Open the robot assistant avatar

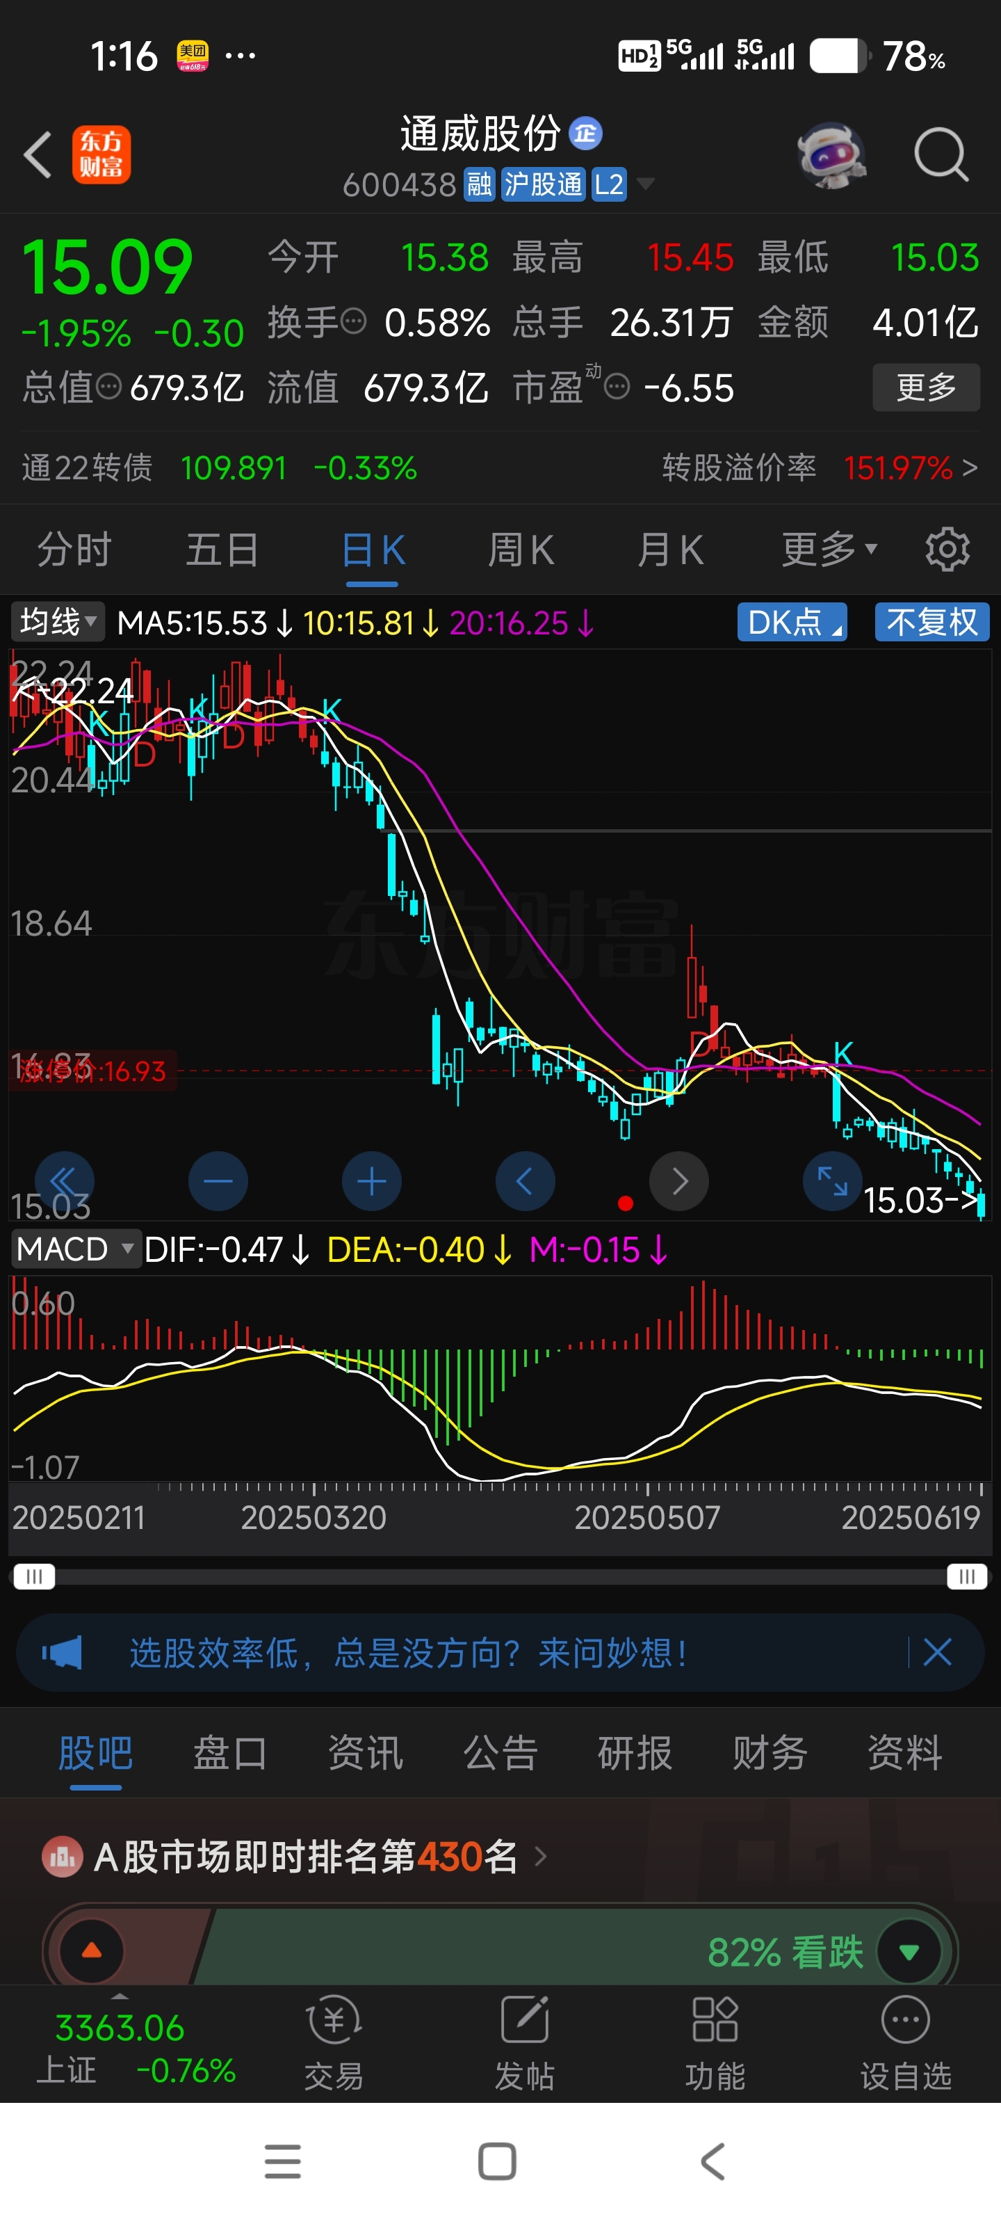pyautogui.click(x=831, y=156)
